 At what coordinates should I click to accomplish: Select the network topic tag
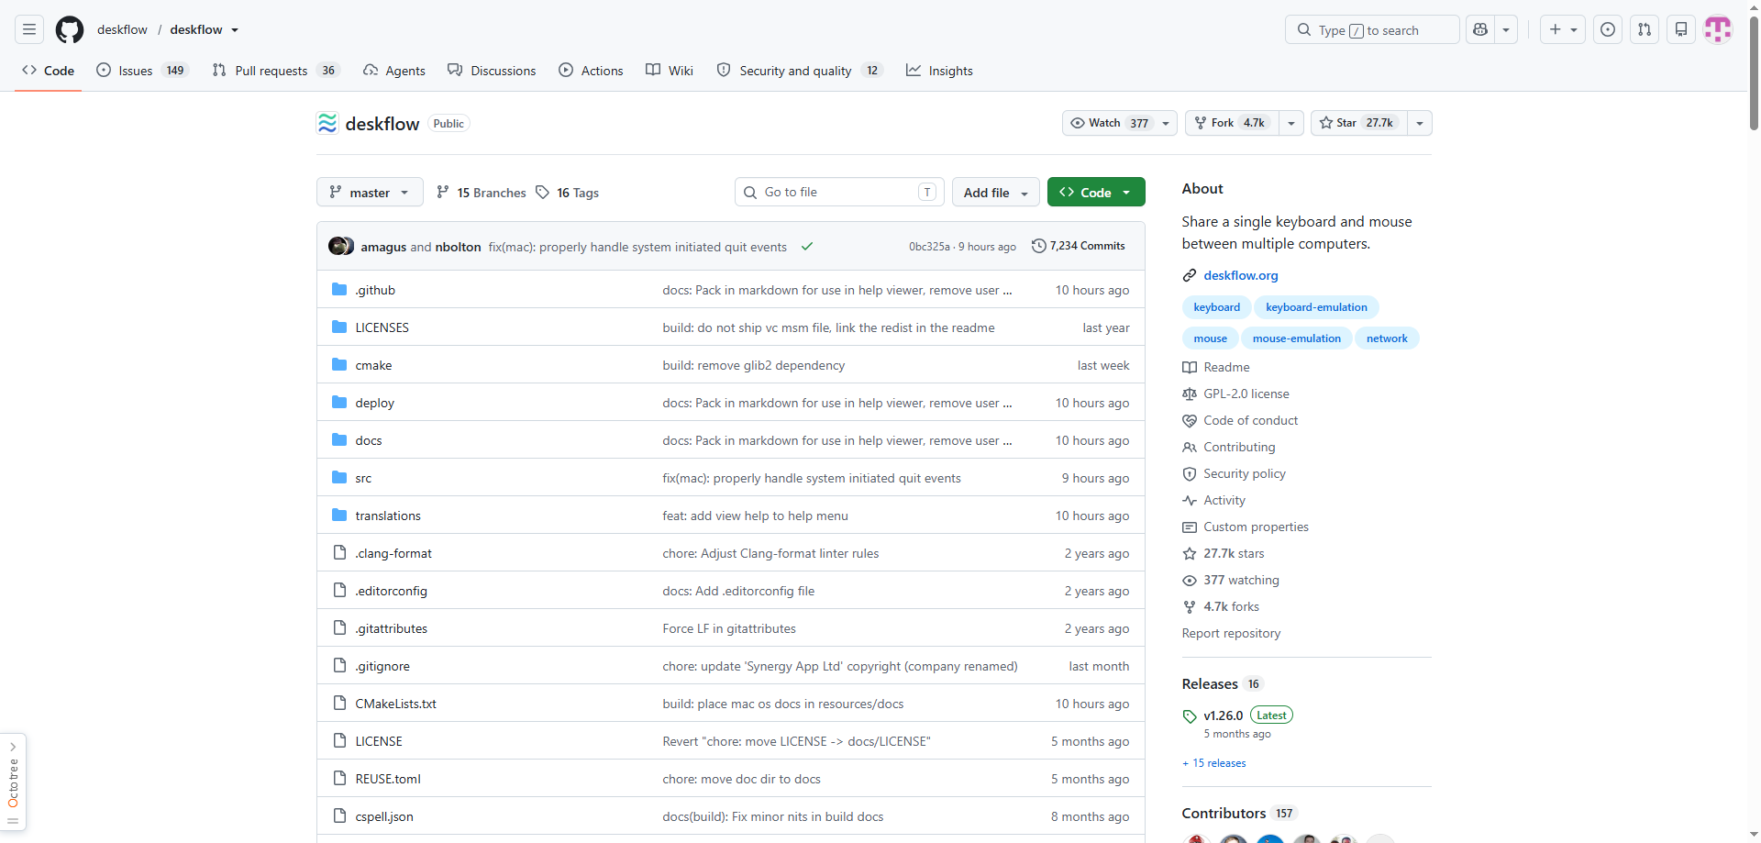[x=1387, y=338]
